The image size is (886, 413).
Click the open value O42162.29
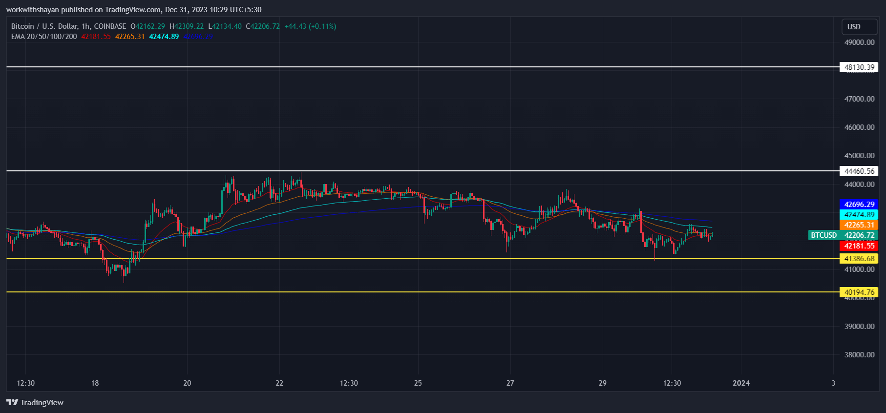tap(148, 26)
